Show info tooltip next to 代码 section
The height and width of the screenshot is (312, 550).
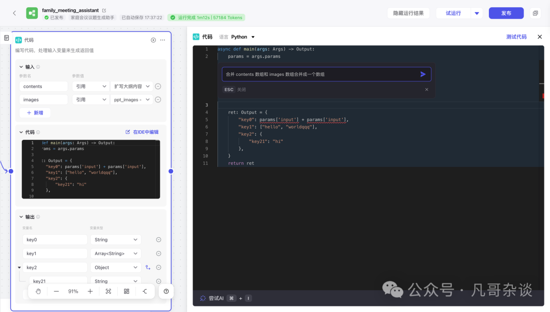click(x=38, y=132)
